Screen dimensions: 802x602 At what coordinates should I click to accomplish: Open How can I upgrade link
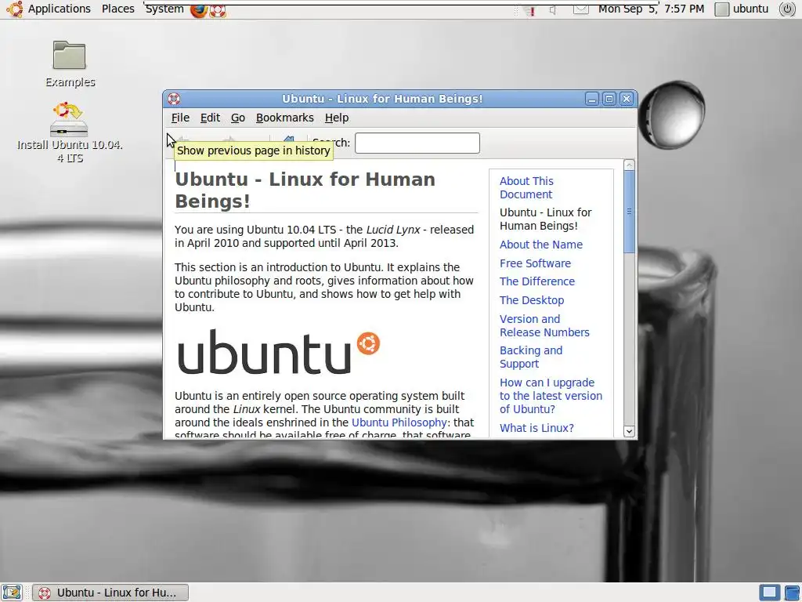point(551,396)
